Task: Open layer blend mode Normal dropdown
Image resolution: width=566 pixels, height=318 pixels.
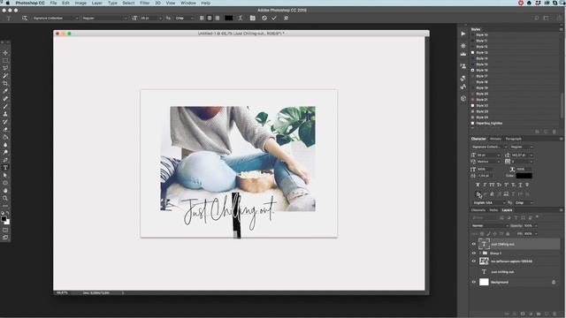Action: pyautogui.click(x=490, y=226)
